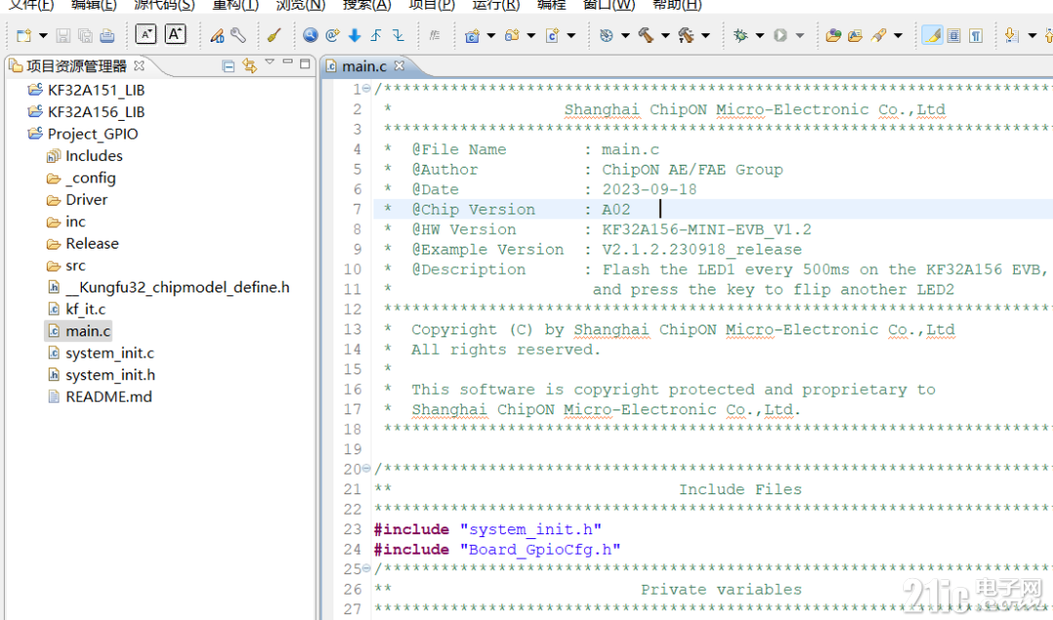Click the broom clean icon
Viewport: 1053px width, 620px height.
274,36
